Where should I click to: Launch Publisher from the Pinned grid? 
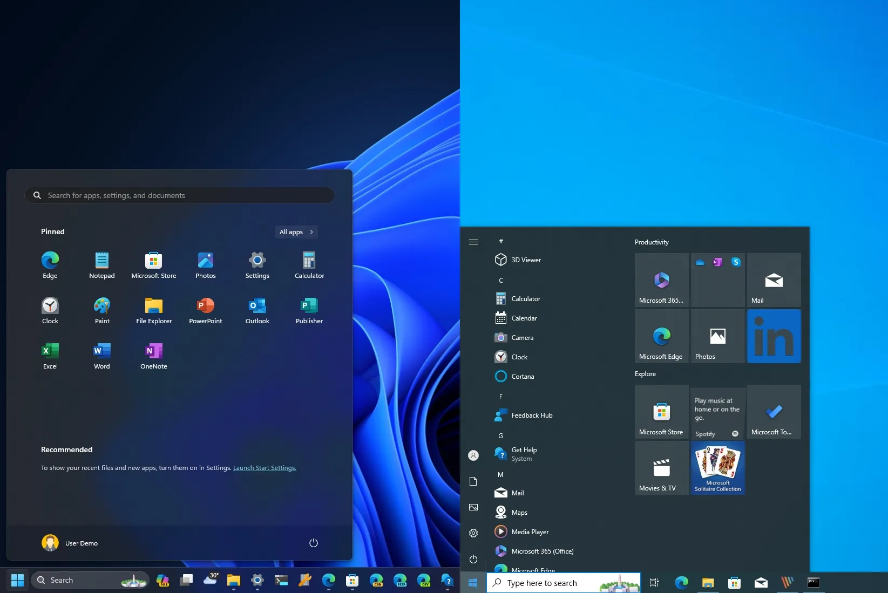(x=309, y=310)
